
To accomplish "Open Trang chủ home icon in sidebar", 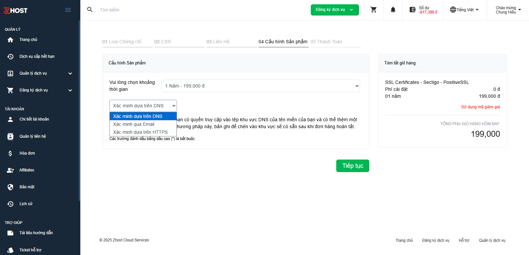I will click(11, 40).
